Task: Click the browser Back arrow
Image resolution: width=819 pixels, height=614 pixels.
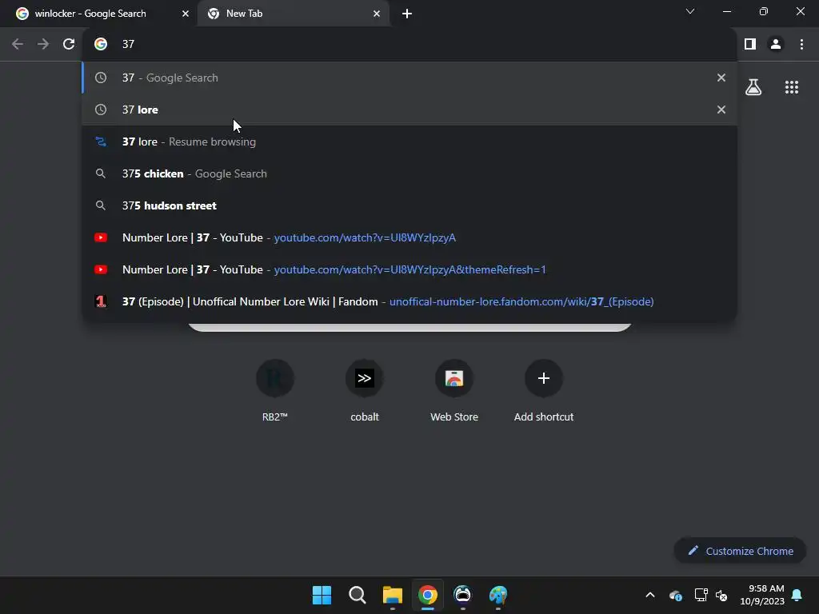Action: [18, 44]
